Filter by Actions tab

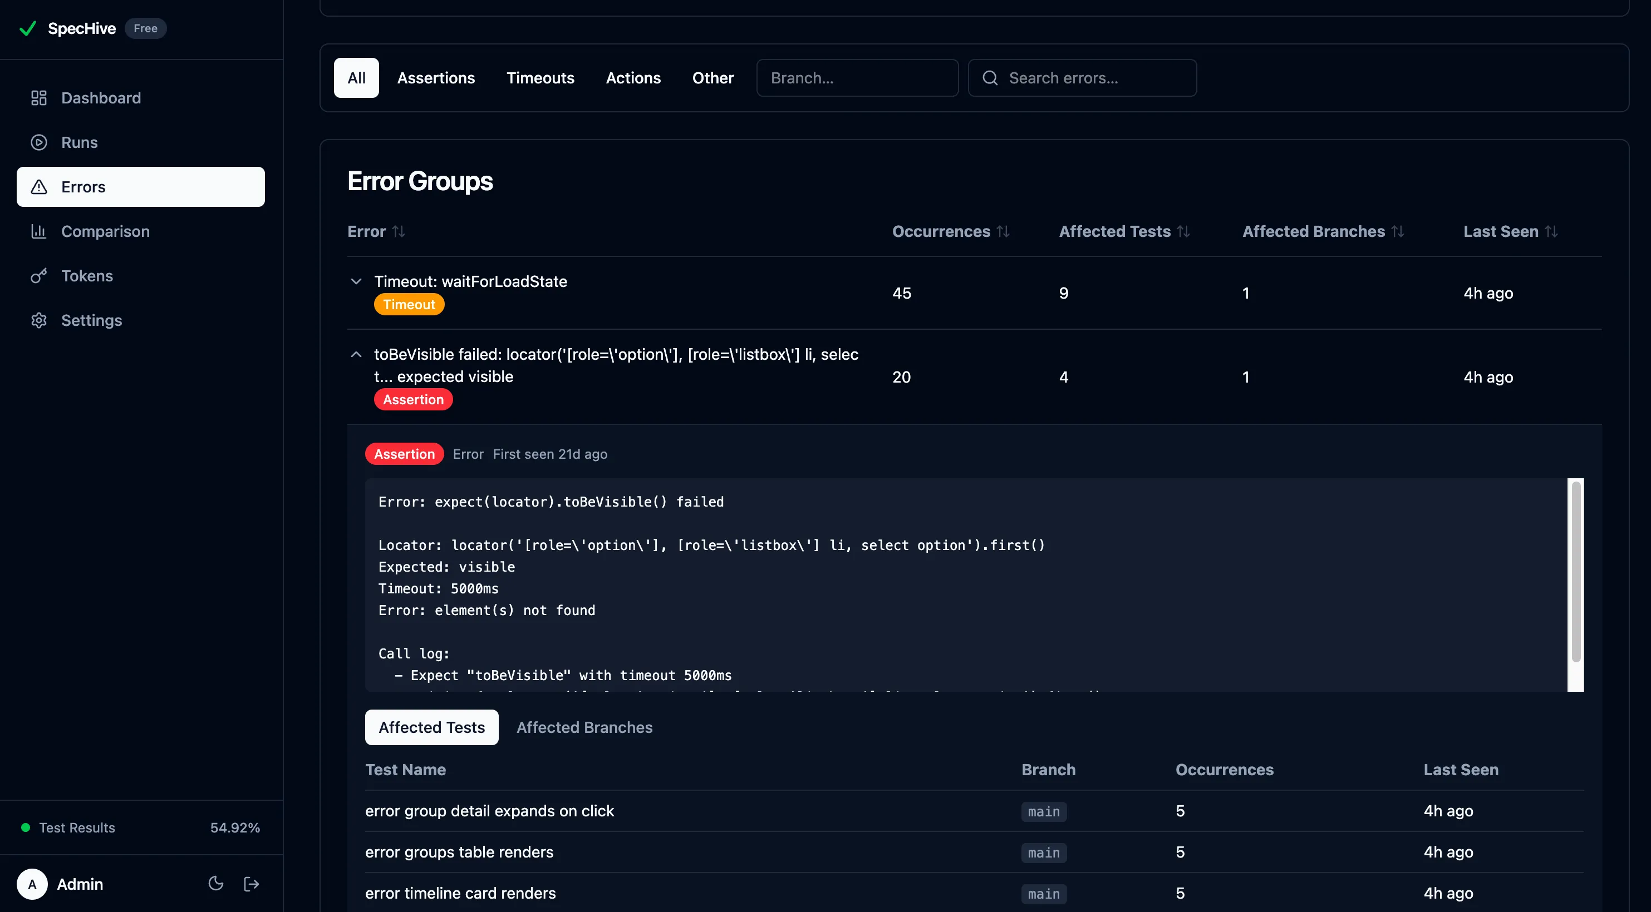[x=633, y=78]
